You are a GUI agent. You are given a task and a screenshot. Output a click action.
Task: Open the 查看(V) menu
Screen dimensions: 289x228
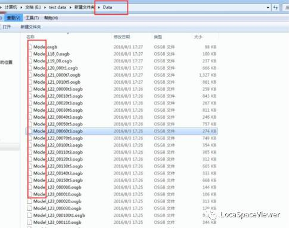[14, 18]
